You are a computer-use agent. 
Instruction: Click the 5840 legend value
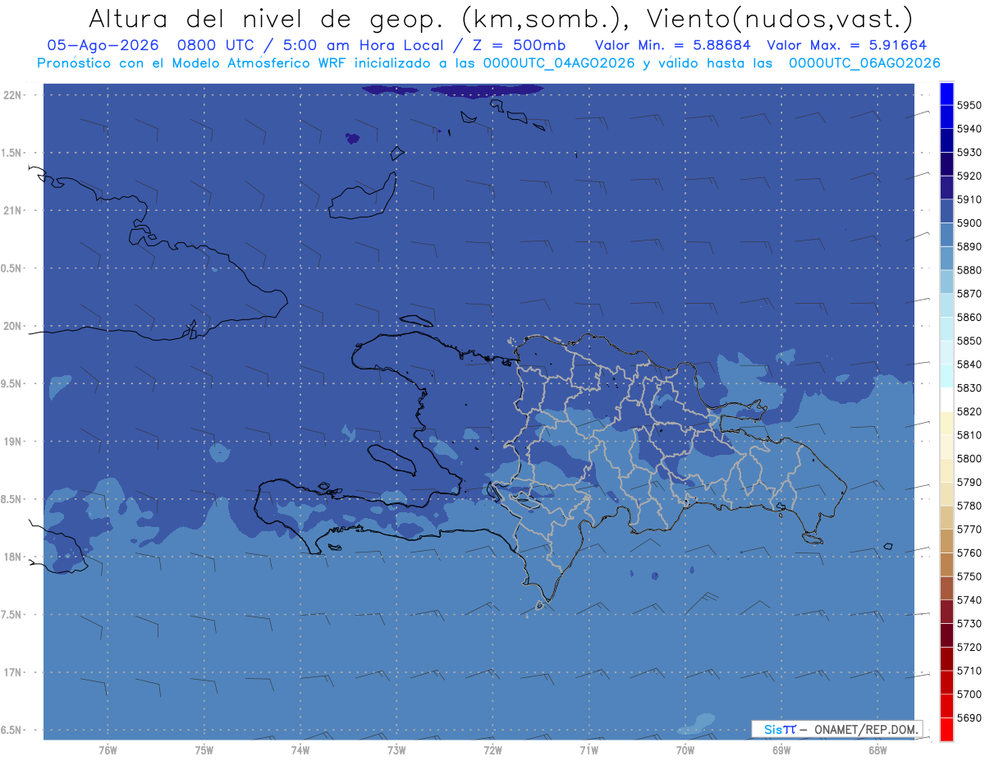point(969,364)
